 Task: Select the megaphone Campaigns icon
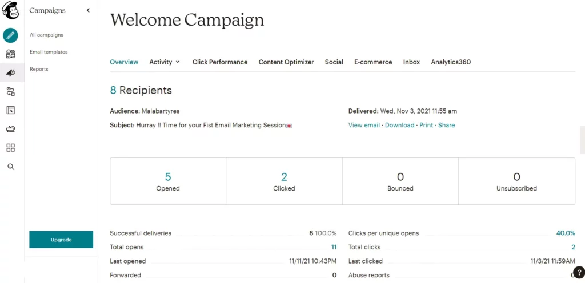coord(10,73)
